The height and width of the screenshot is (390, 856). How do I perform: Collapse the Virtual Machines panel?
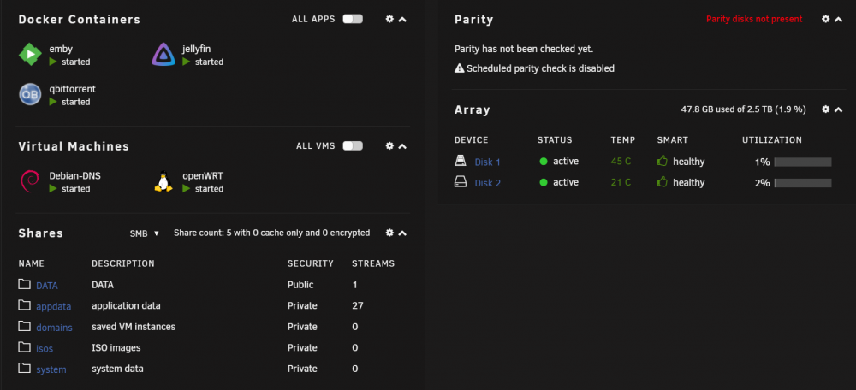click(402, 145)
